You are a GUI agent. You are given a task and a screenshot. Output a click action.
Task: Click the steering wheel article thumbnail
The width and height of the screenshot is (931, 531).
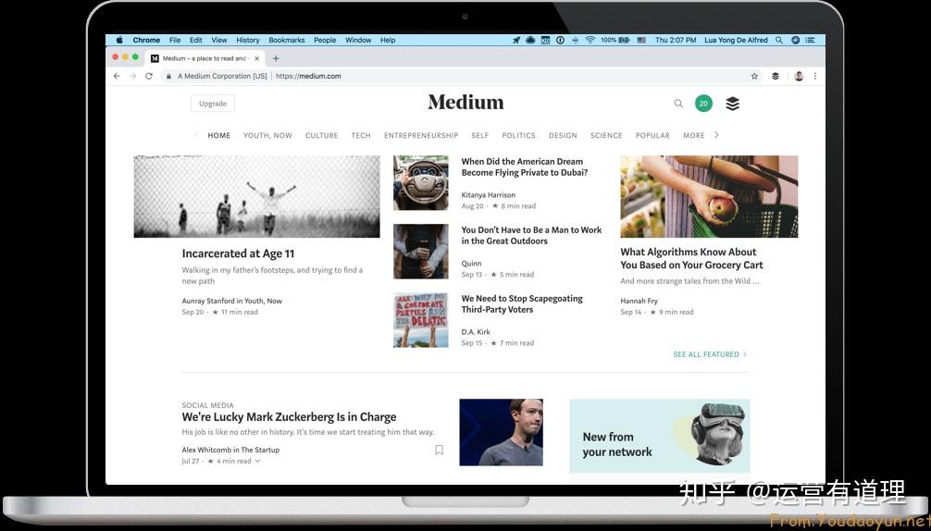tap(420, 183)
